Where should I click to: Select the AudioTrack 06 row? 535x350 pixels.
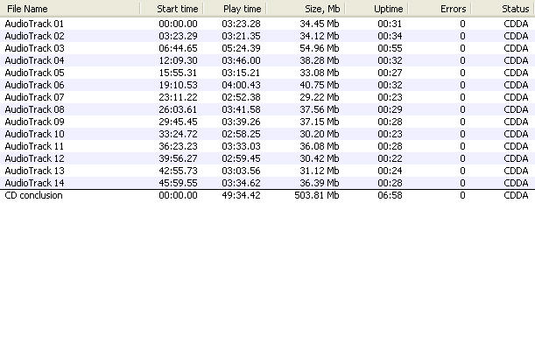pos(34,85)
